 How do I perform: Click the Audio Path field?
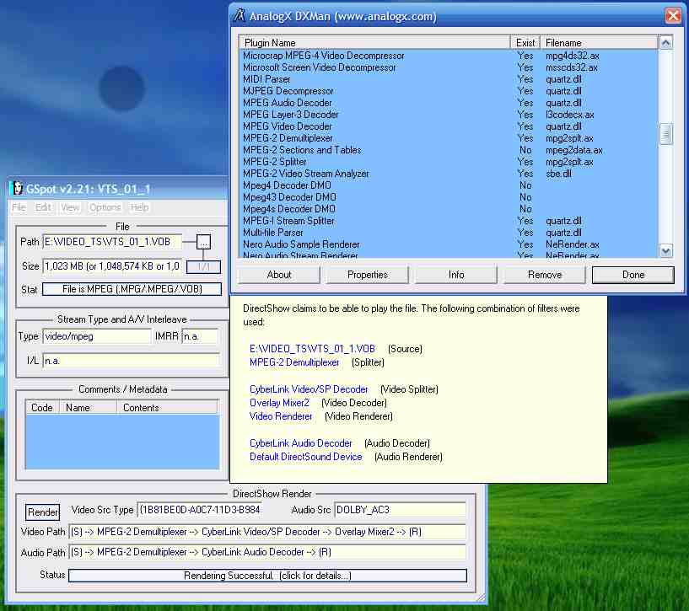(x=267, y=552)
